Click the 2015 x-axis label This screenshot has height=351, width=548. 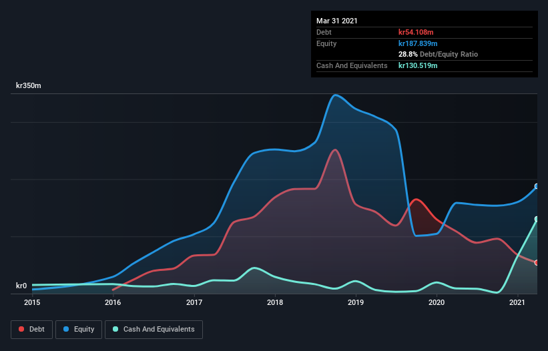[x=32, y=302]
